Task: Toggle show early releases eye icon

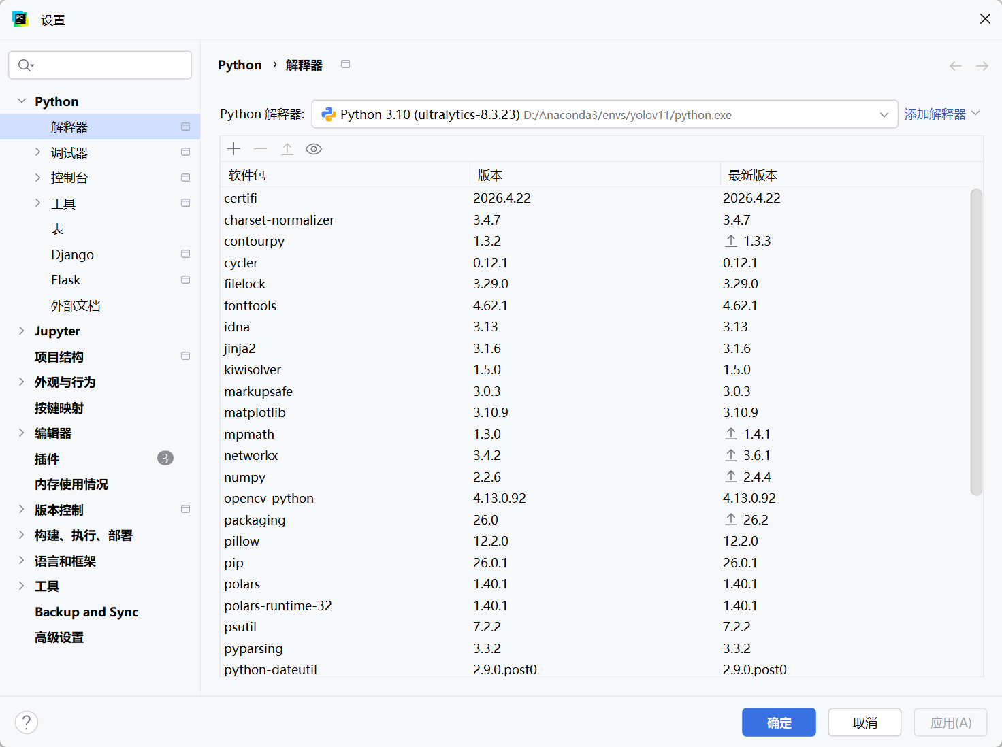Action: [314, 149]
